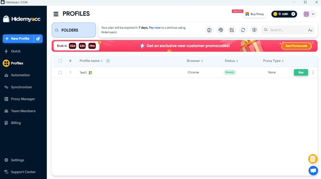The height and width of the screenshot is (179, 321).
Task: Sort by the Status column header
Action: [x=231, y=61]
